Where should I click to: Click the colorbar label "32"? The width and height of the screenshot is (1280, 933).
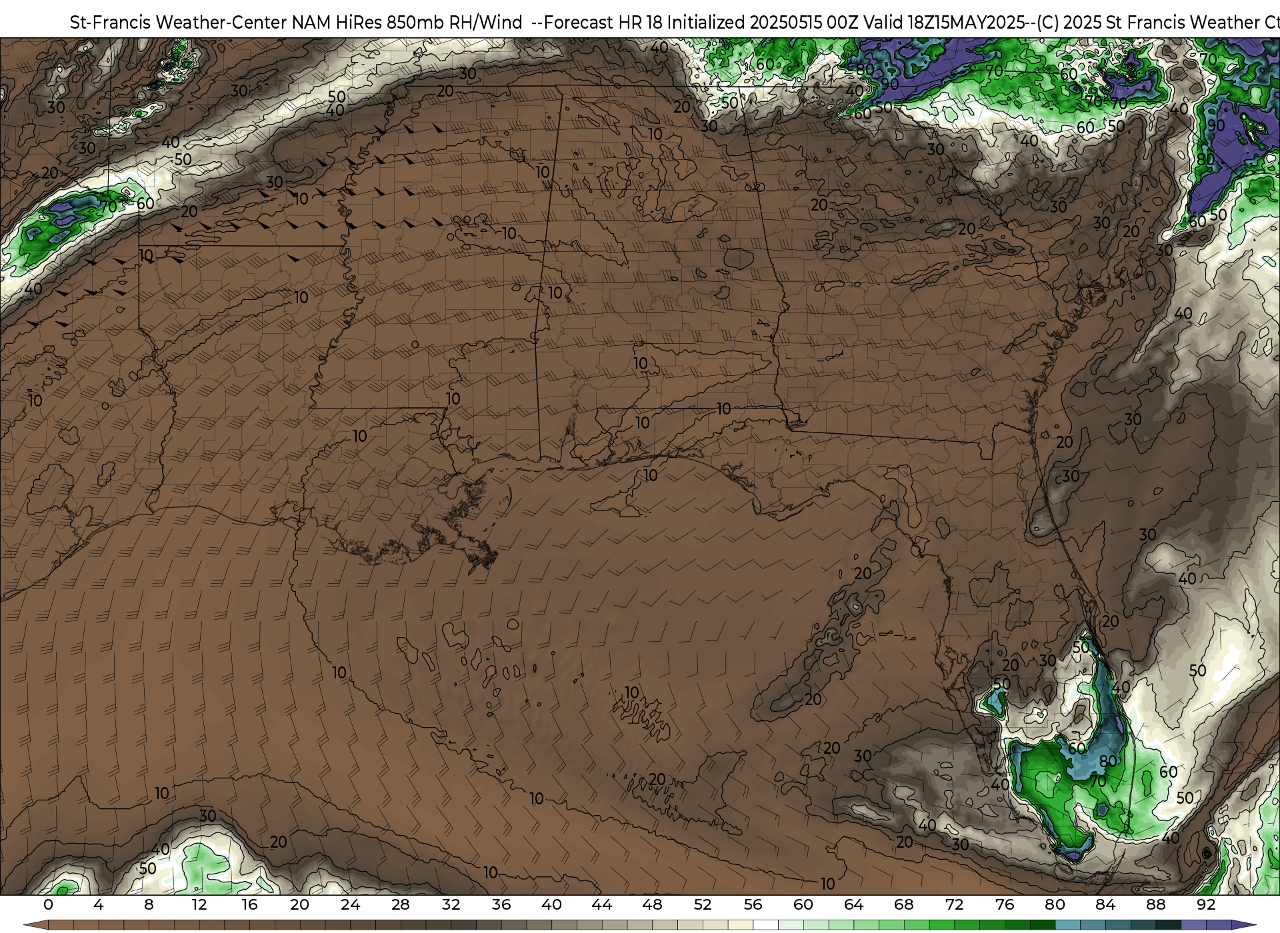(x=451, y=904)
